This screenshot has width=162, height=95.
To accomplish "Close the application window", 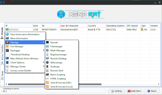I will [160, 3].
